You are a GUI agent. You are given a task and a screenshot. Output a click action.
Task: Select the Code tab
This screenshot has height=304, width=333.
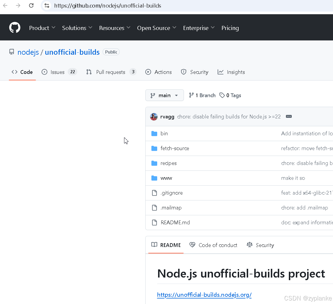[22, 72]
